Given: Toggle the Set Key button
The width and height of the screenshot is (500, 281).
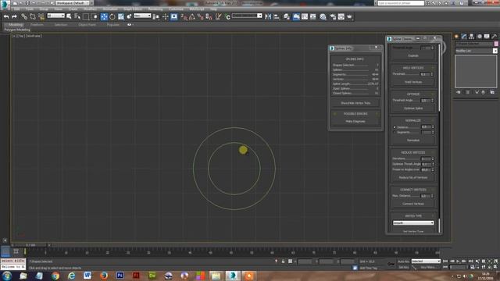Looking at the screenshot, I should [x=403, y=267].
